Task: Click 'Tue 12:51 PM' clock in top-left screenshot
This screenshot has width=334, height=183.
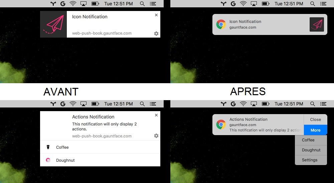Action: pos(119,4)
